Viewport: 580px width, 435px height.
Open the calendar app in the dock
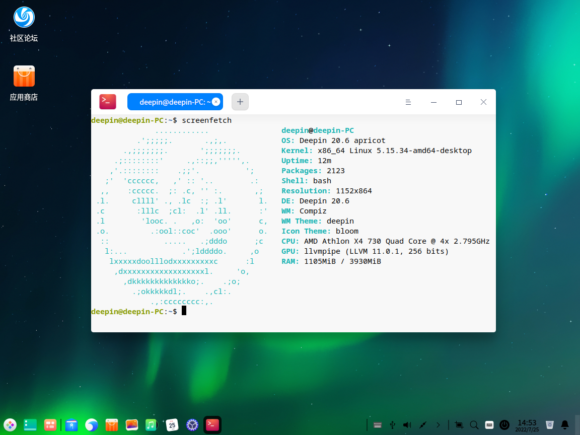point(172,425)
